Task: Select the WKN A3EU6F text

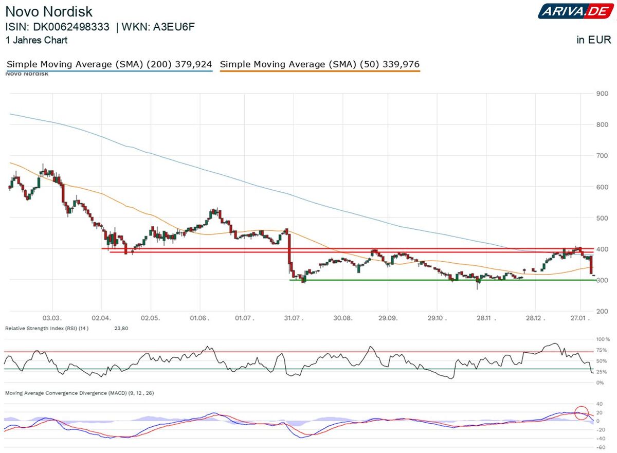Action: tap(159, 27)
